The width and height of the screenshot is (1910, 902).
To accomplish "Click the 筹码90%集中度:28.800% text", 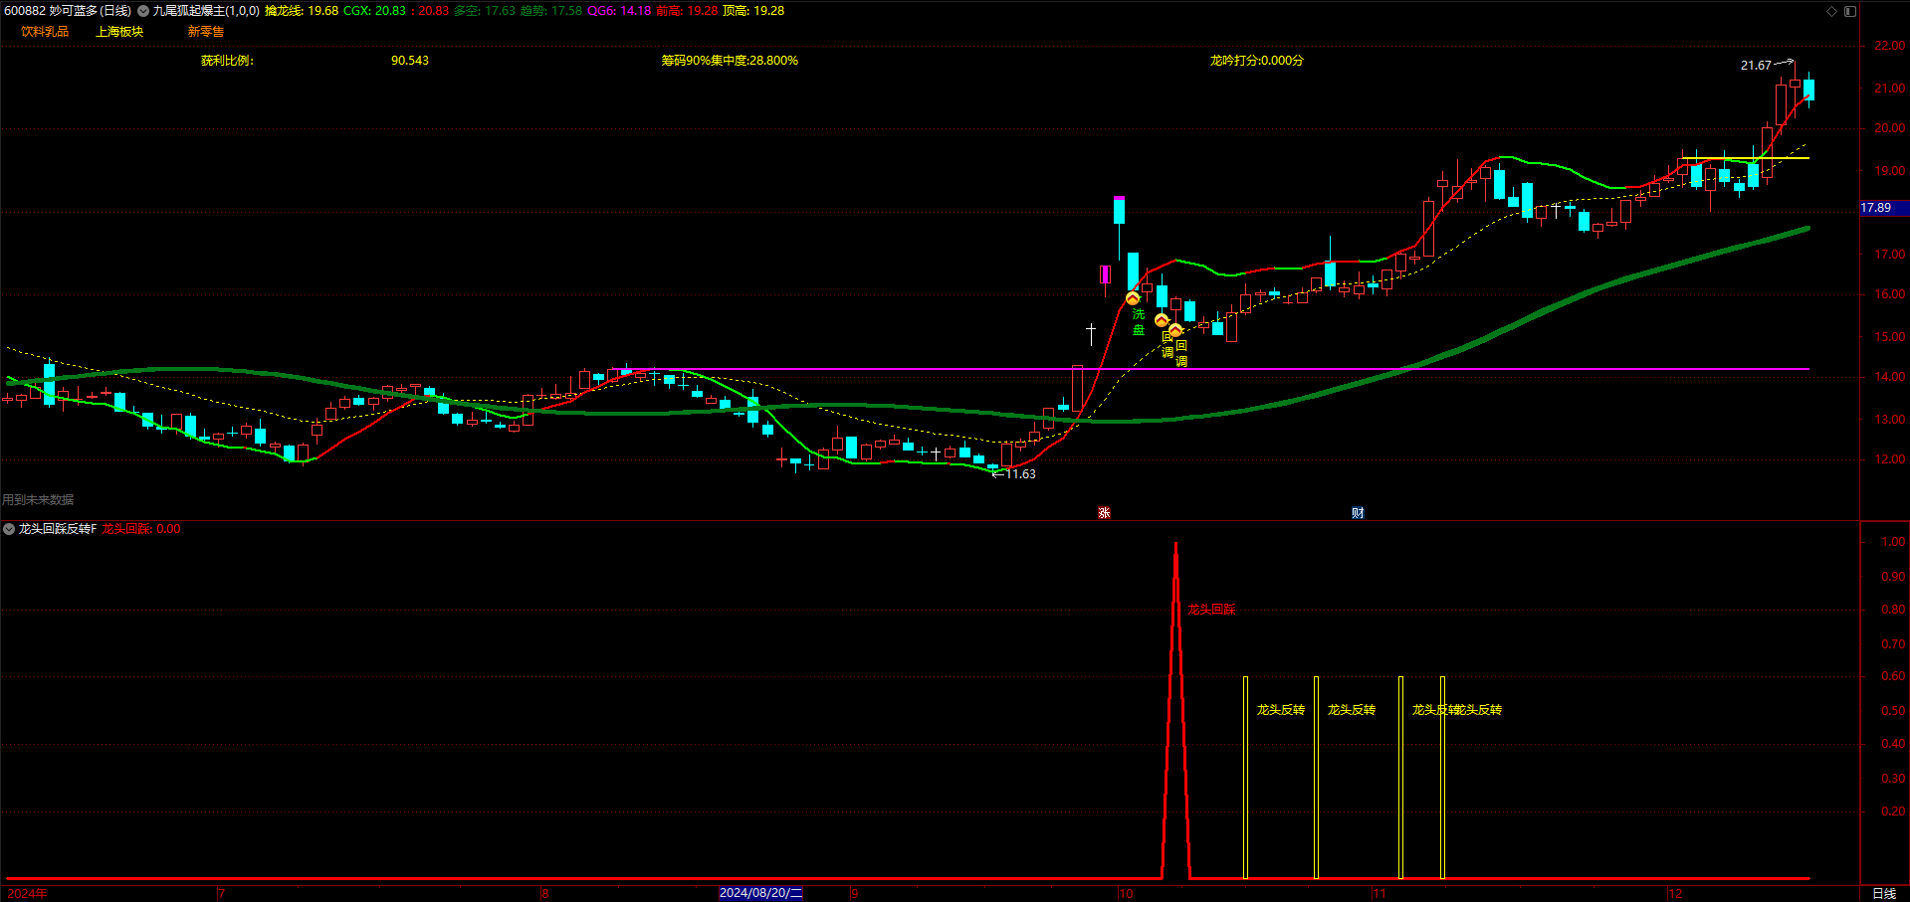I will (730, 61).
